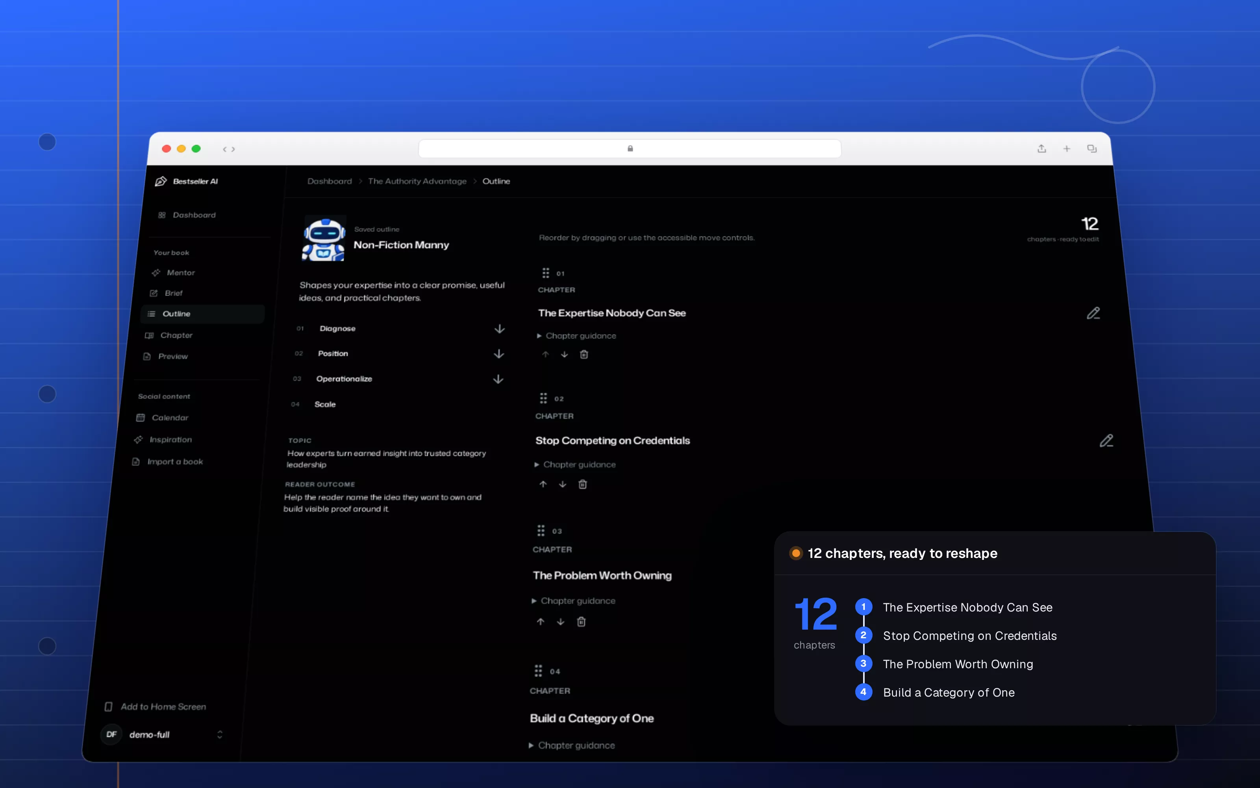Image resolution: width=1260 pixels, height=788 pixels.
Task: Click 'The Authority Advantage' breadcrumb
Action: click(417, 181)
